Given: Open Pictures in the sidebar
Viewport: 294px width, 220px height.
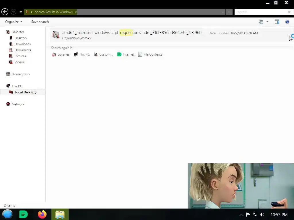Looking at the screenshot, I should coord(20,56).
